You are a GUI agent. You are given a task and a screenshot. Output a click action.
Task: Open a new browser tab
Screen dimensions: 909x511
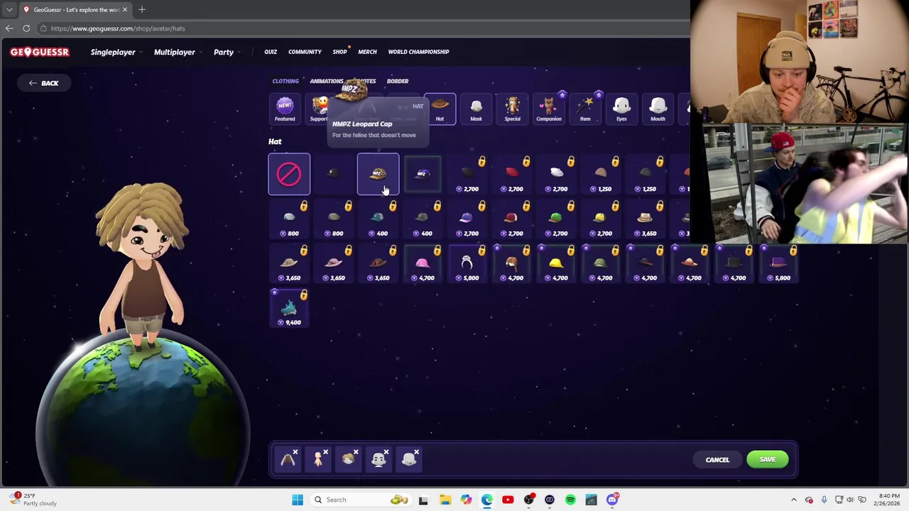pos(141,9)
